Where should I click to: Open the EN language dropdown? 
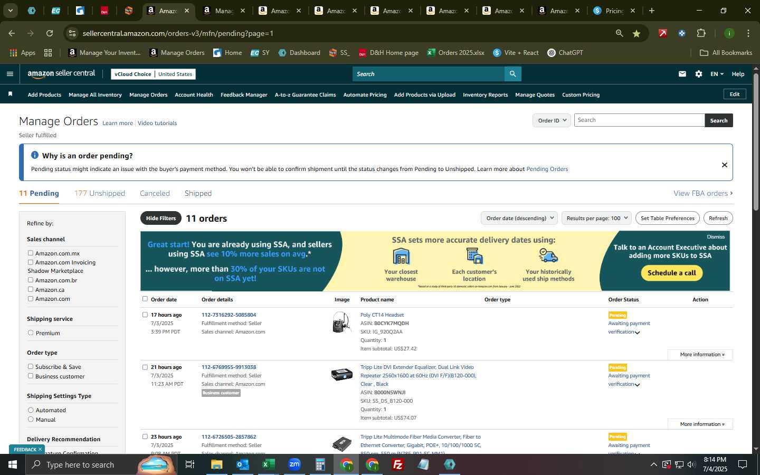(x=717, y=74)
